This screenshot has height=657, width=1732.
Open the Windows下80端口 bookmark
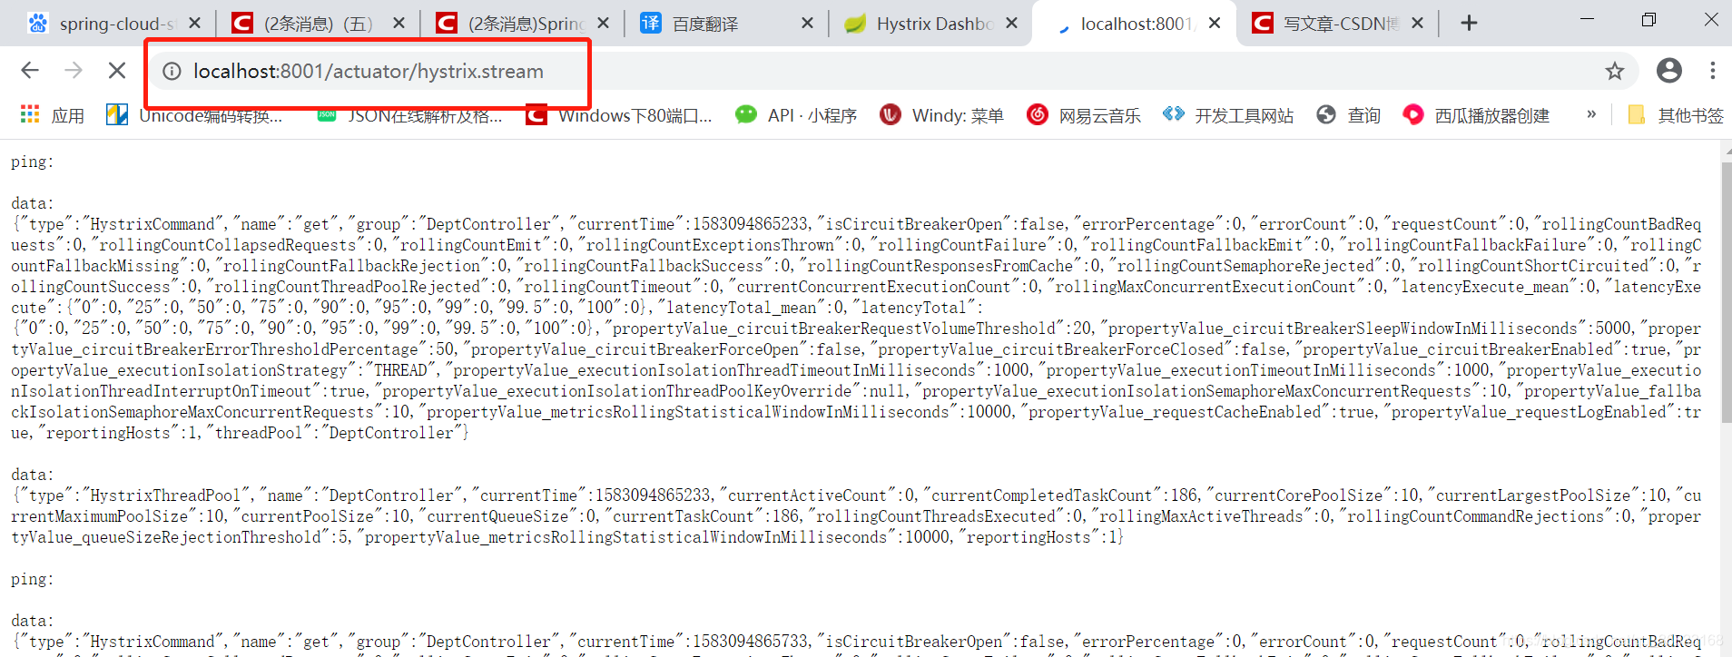pos(619,115)
